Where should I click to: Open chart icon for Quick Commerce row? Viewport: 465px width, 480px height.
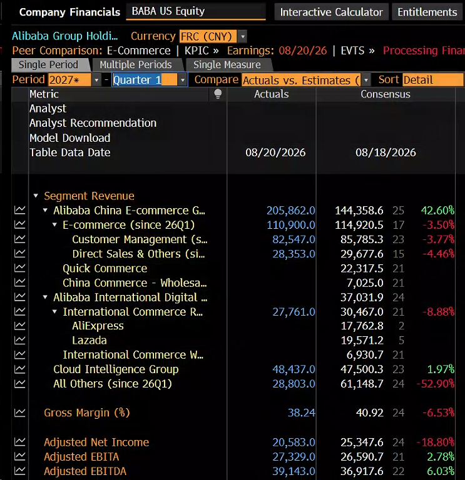[x=19, y=268]
